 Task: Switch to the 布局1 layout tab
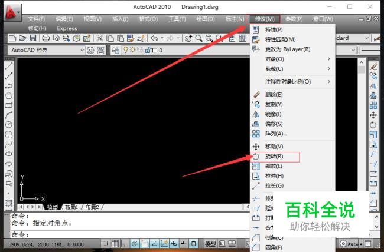click(71, 207)
